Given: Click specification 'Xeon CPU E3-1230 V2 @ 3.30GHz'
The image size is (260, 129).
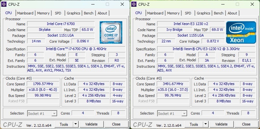Looking at the screenshot, I should click(x=206, y=49).
